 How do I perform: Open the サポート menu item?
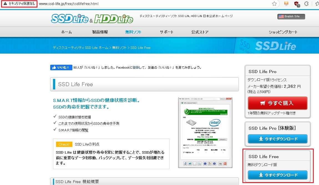(x=166, y=32)
